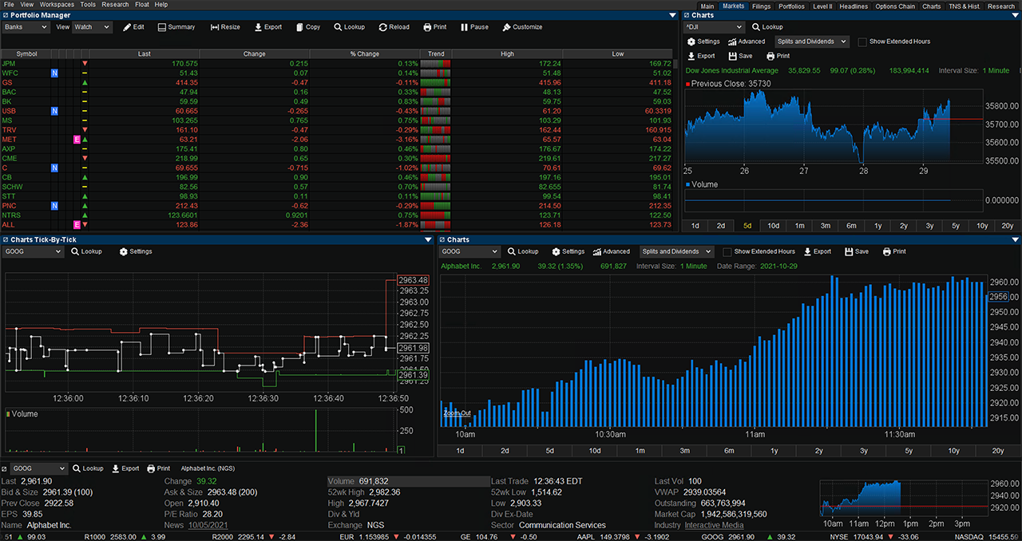The image size is (1022, 541).
Task: Open Settings in the ^DJI chart panel
Action: click(703, 41)
